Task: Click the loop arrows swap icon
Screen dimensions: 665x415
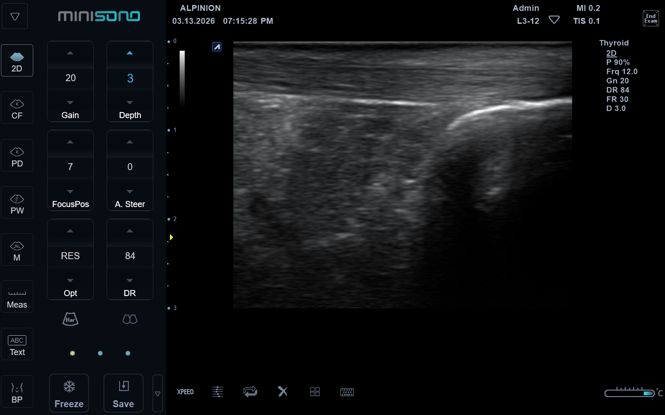Action: [x=250, y=391]
